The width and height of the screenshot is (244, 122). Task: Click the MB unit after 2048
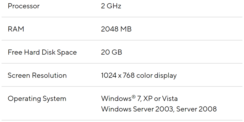pyautogui.click(x=126, y=29)
